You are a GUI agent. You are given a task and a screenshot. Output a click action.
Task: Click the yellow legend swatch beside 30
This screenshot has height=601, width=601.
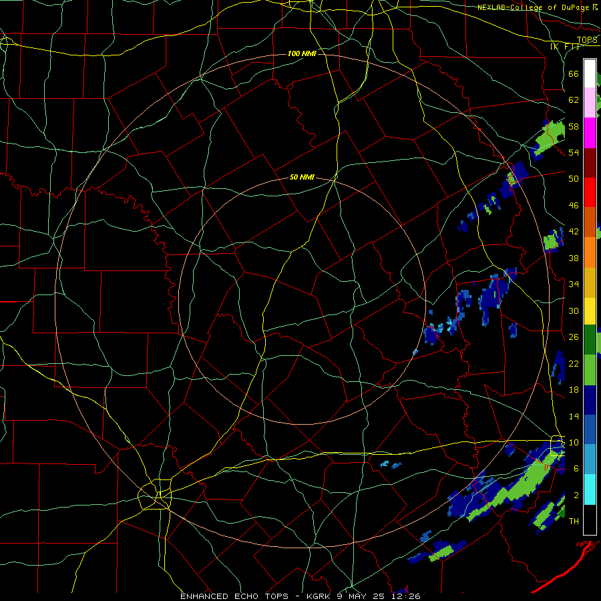point(590,311)
